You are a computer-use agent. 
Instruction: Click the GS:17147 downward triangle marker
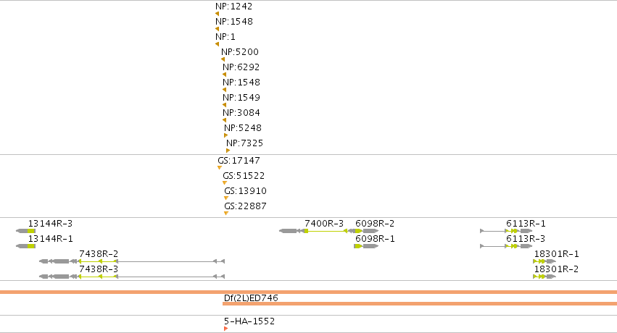click(x=220, y=168)
